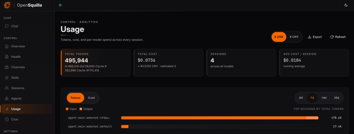Switch currency to ¥ CNY
Viewport: 354px width, 134px height.
(x=294, y=37)
